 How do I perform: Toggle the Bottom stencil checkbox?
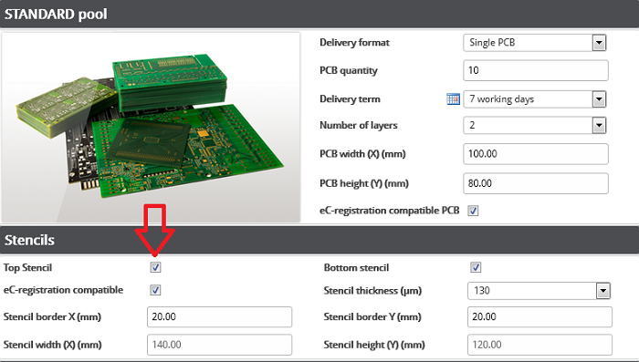[x=476, y=267]
